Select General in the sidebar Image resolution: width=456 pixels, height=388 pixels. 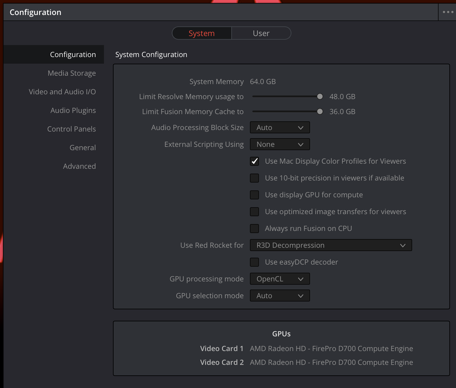tap(83, 148)
